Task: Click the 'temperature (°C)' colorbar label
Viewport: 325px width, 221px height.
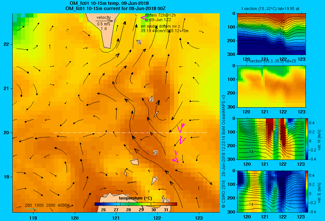Action: tap(135, 198)
